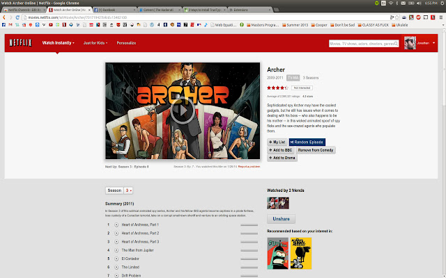Open the Ukulele bookmark folder
This screenshot has width=446, height=278.
[399, 25]
